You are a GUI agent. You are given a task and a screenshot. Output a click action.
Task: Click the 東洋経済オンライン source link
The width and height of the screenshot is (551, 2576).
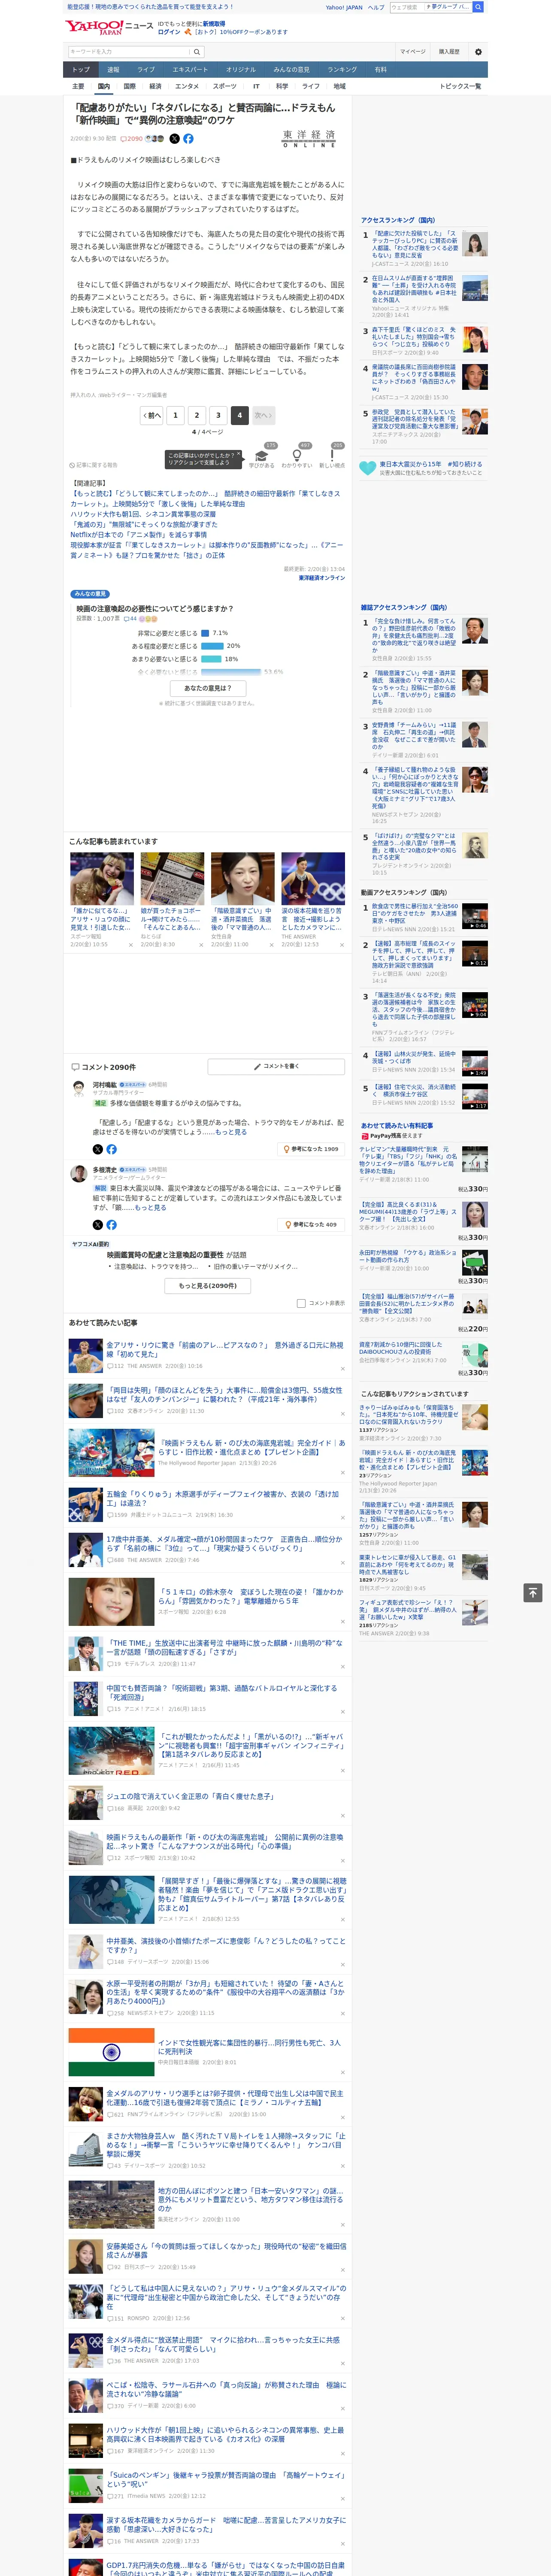322,577
